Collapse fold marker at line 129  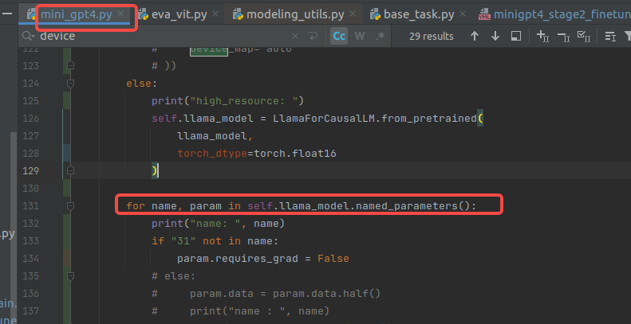pos(70,170)
